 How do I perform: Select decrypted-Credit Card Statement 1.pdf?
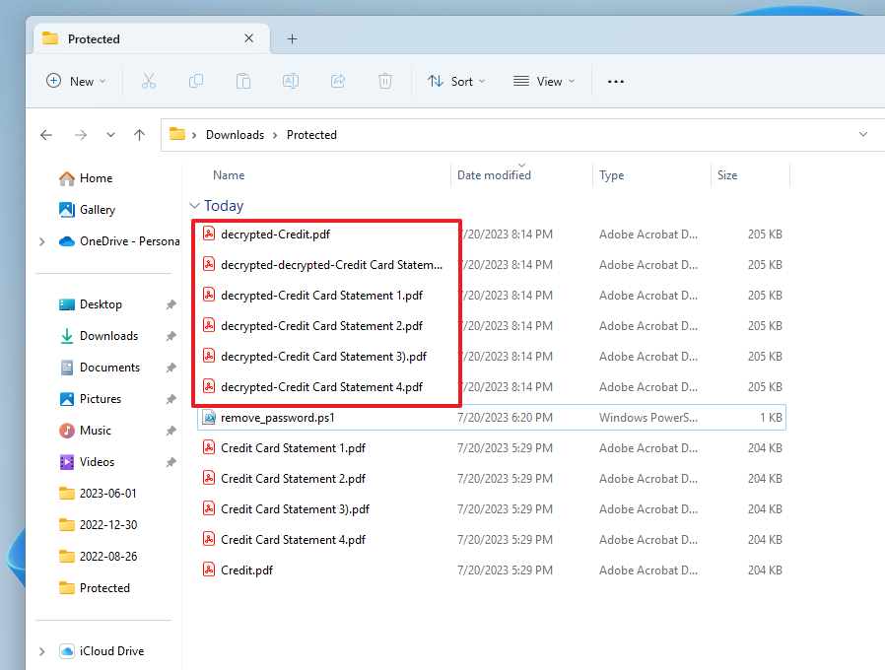(491, 296)
